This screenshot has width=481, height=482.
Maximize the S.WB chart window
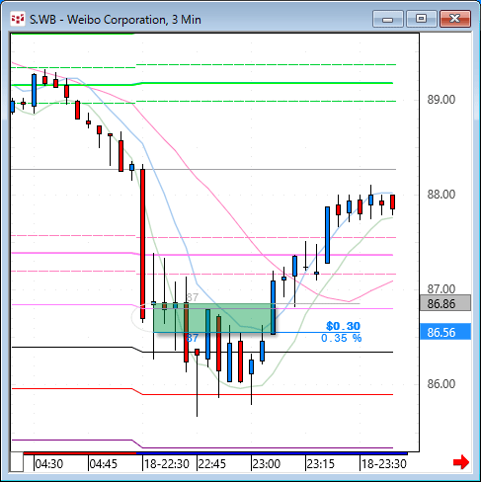coord(421,19)
